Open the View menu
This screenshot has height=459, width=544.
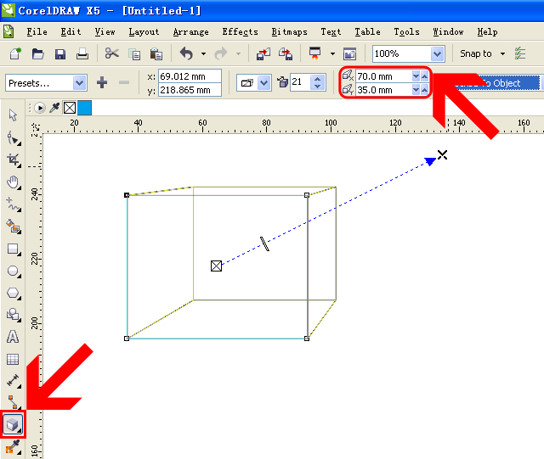(x=105, y=32)
